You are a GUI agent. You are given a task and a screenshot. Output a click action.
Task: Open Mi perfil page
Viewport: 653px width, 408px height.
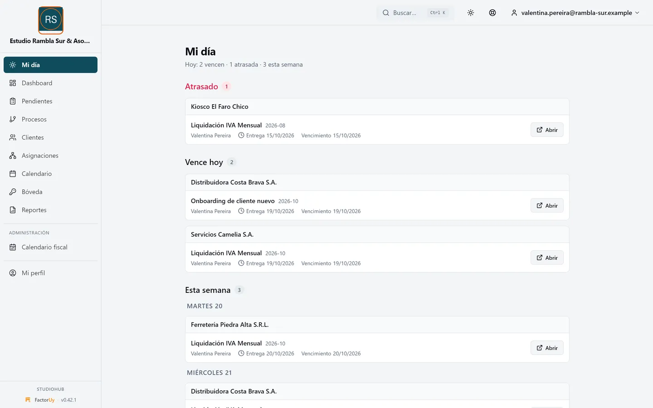click(x=50, y=273)
